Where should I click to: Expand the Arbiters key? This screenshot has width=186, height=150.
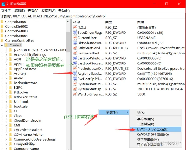point(6,73)
